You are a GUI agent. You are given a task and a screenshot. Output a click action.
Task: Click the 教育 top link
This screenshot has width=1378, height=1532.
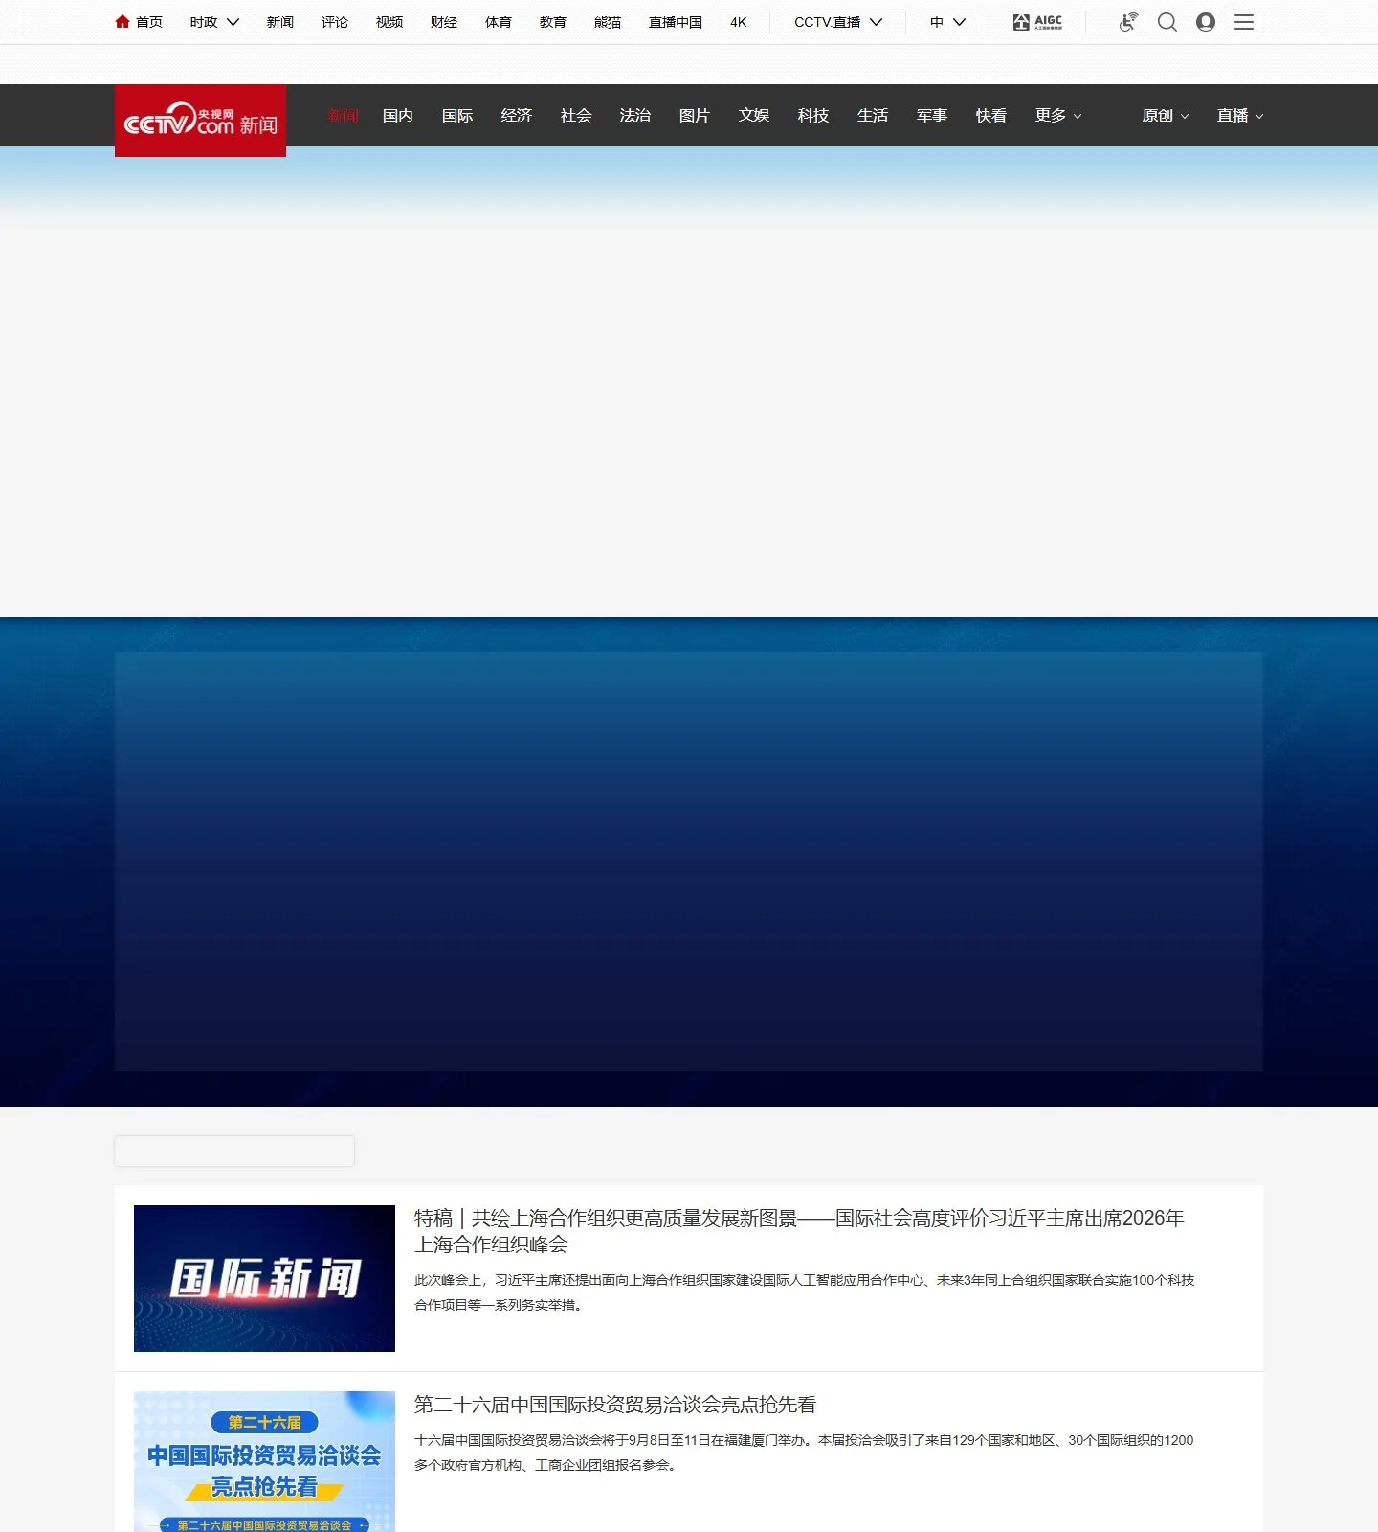click(553, 22)
